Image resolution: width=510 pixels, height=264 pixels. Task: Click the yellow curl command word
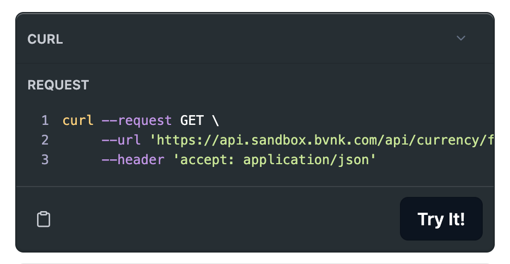tap(78, 120)
